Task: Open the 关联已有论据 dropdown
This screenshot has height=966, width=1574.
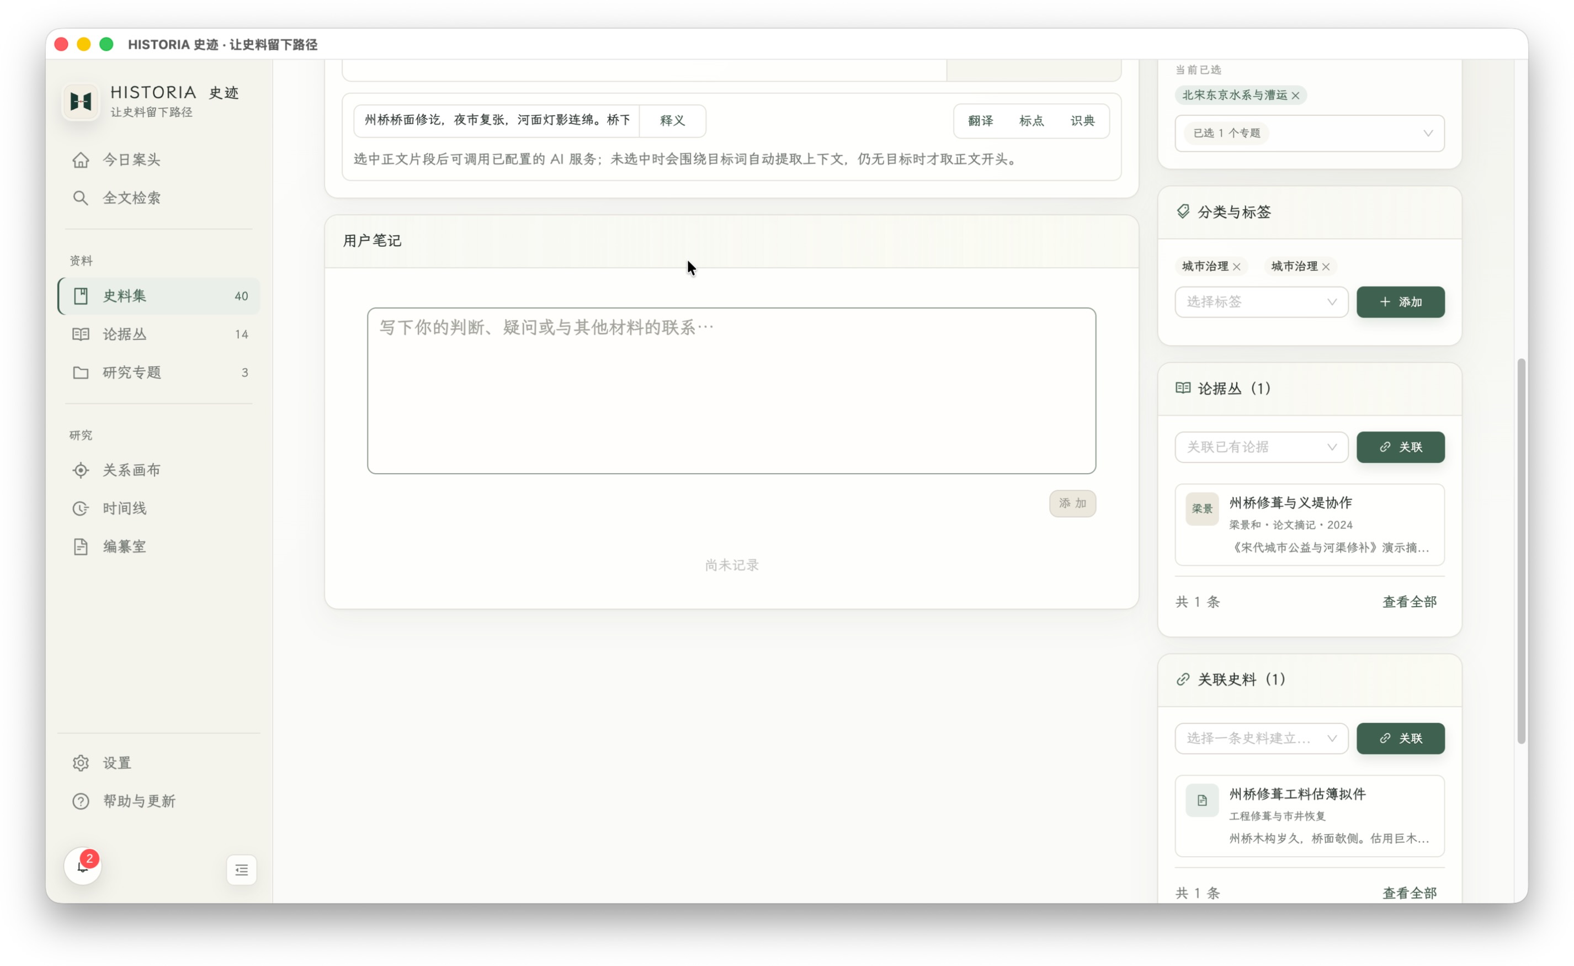Action: (1261, 447)
